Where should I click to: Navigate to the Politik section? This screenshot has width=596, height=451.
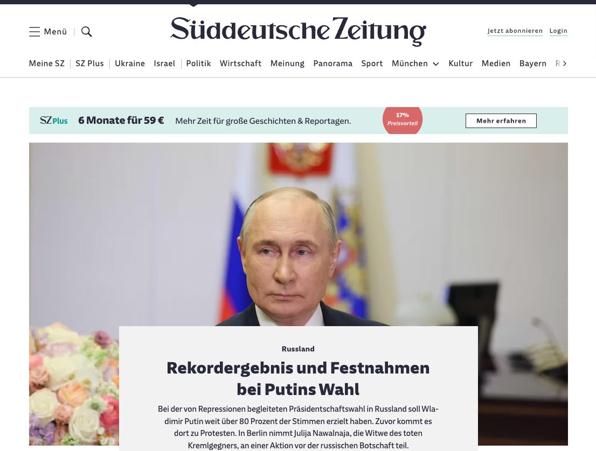click(x=198, y=64)
